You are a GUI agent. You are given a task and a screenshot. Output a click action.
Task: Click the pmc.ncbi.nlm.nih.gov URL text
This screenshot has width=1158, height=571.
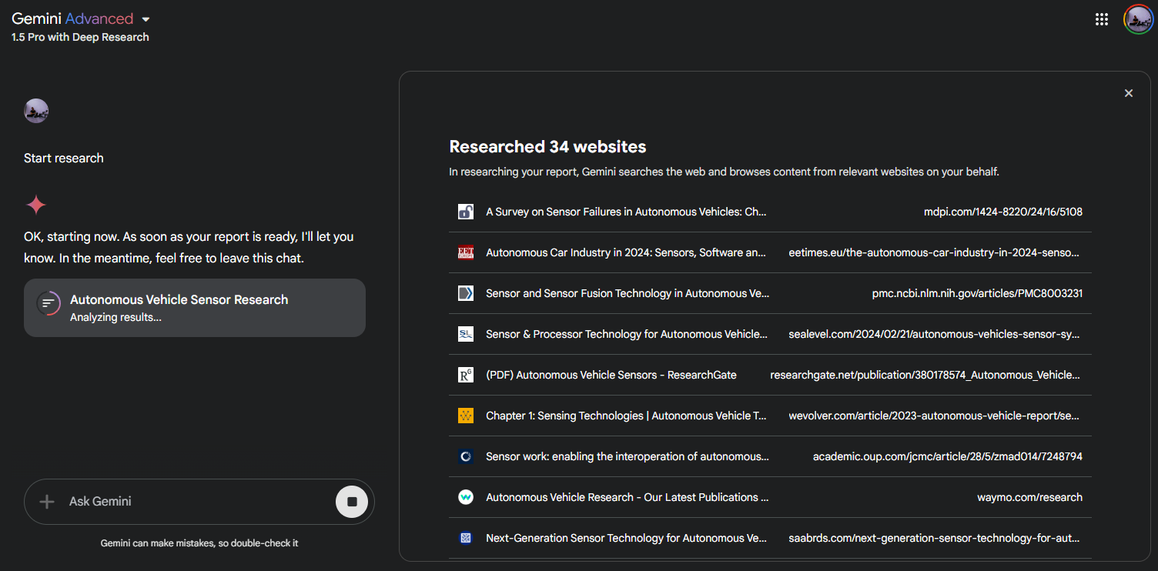click(x=977, y=293)
